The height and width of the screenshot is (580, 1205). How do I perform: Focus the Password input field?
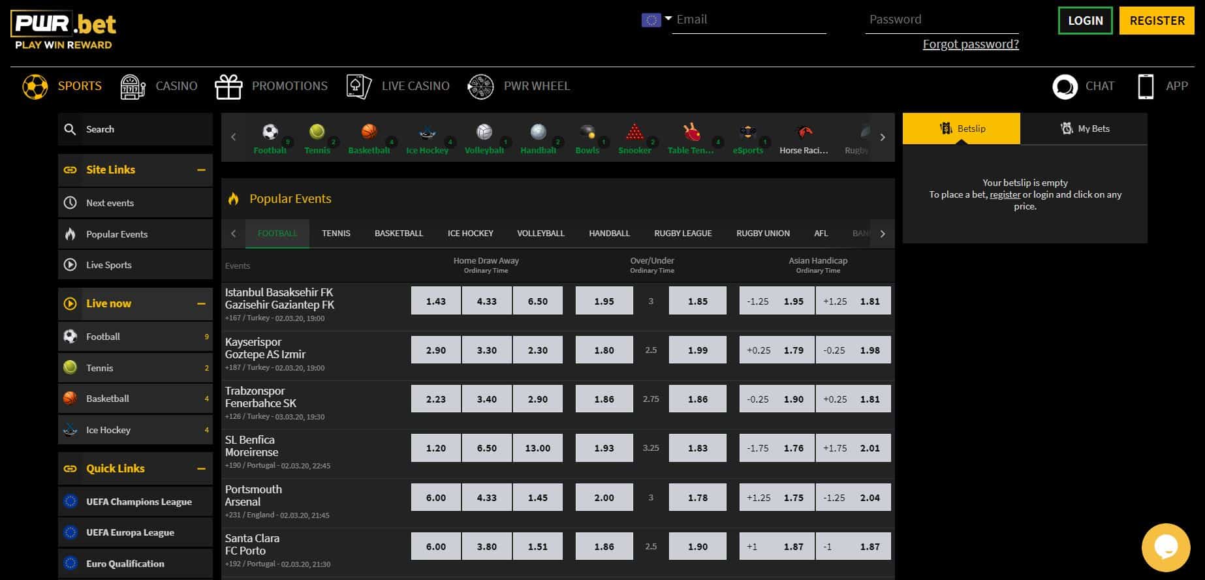click(x=942, y=20)
